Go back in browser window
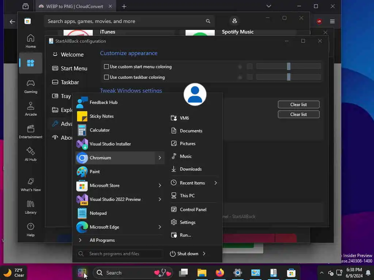Image resolution: width=374 pixels, height=280 pixels. (12, 22)
